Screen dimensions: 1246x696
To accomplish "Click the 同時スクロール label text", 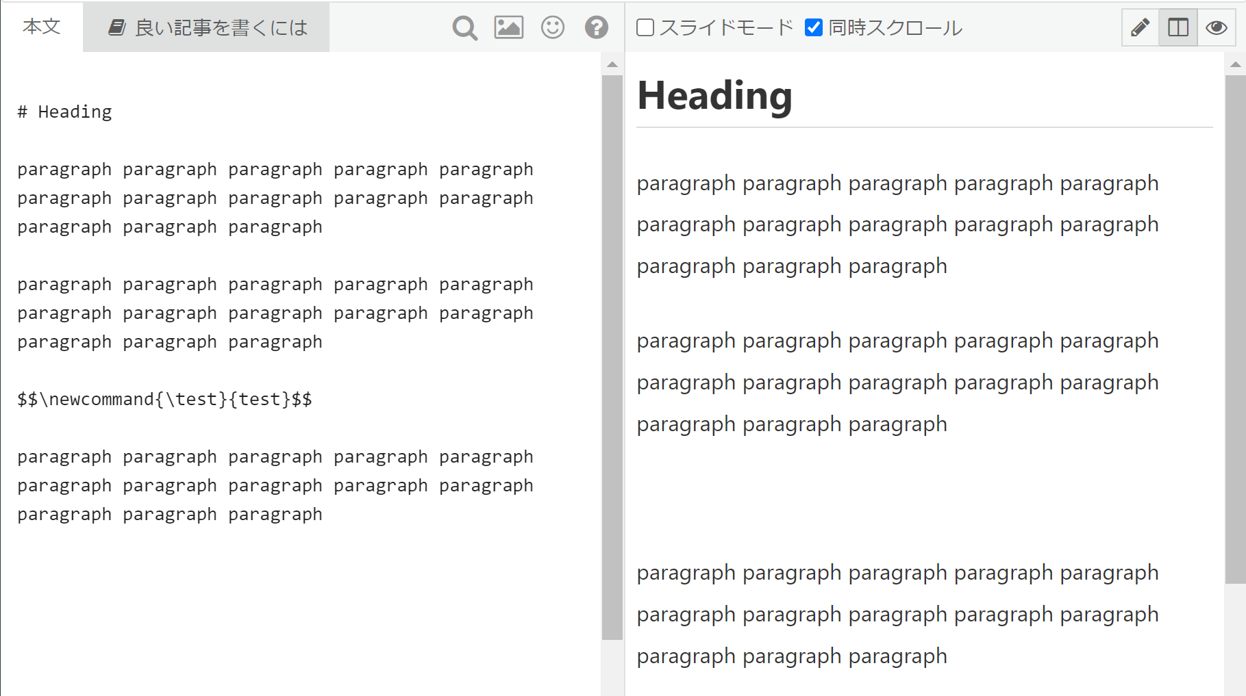I will (x=895, y=27).
